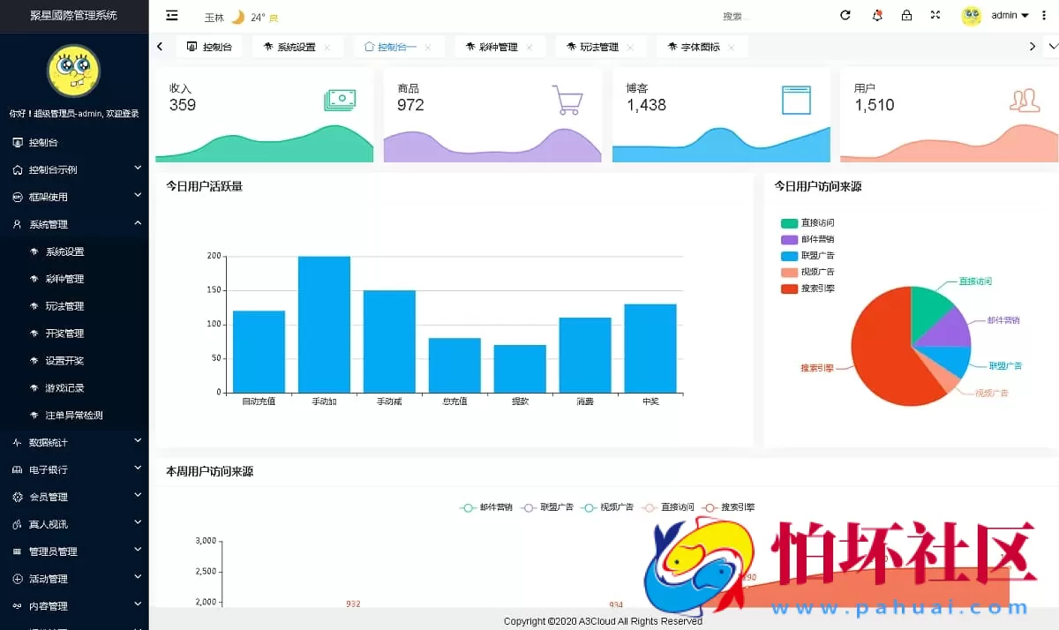Click the refresh icon in top bar
The image size is (1059, 630).
click(845, 15)
